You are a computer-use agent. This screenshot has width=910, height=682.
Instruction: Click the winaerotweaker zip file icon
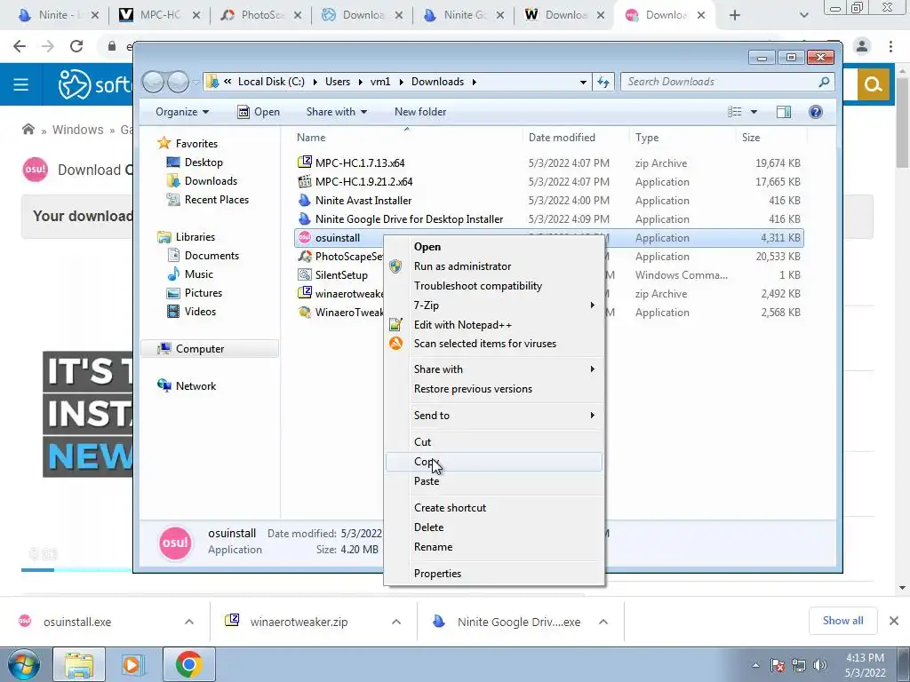coord(304,293)
